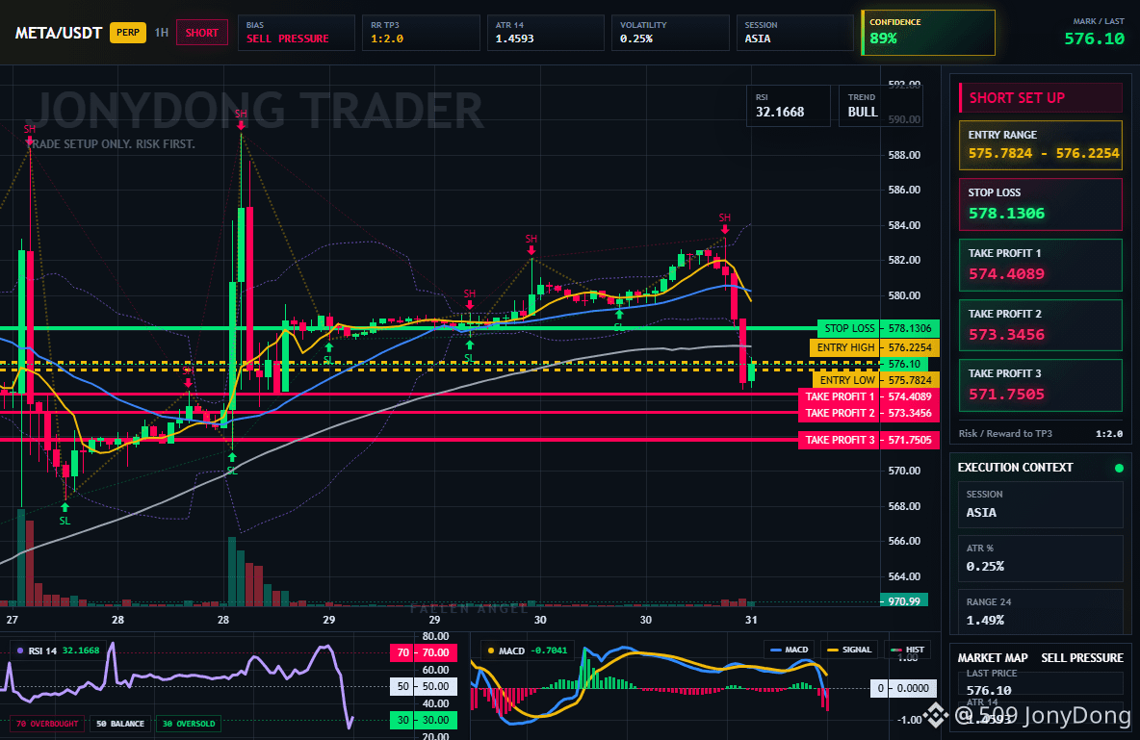Click the RSI 32.1668 box on the chart

[789, 106]
